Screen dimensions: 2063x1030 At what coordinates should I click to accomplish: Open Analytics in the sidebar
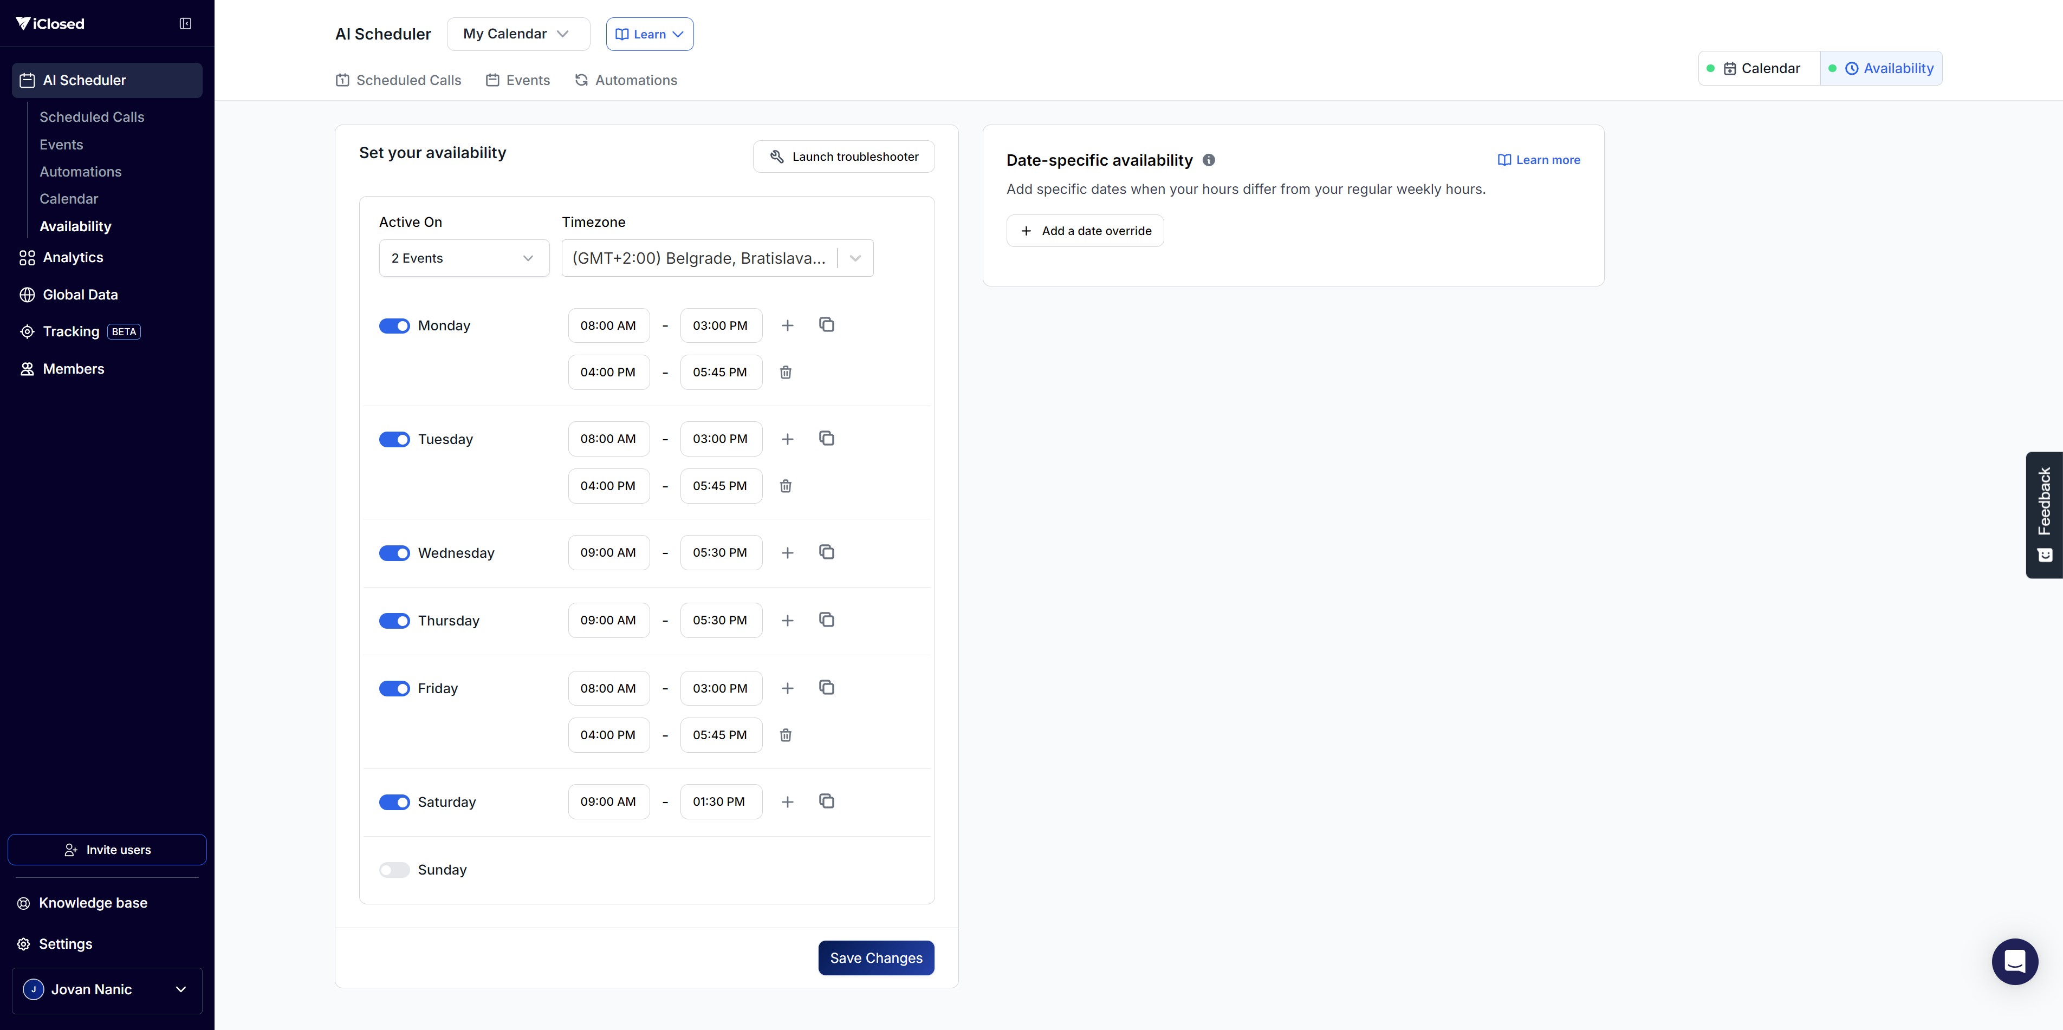click(73, 258)
